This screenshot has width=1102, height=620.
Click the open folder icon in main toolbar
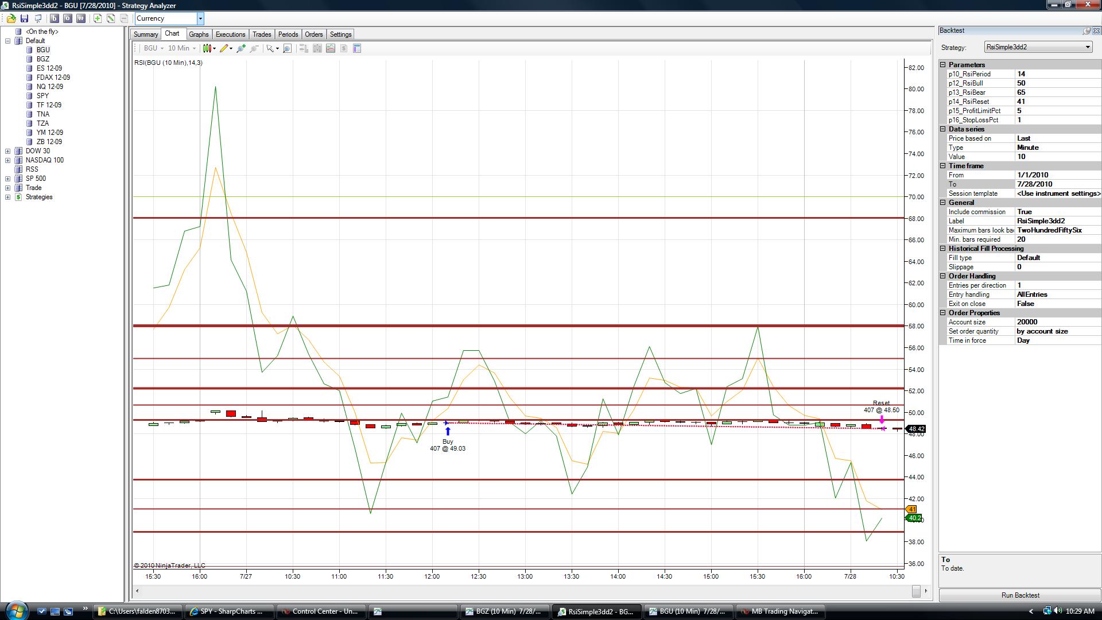point(11,18)
